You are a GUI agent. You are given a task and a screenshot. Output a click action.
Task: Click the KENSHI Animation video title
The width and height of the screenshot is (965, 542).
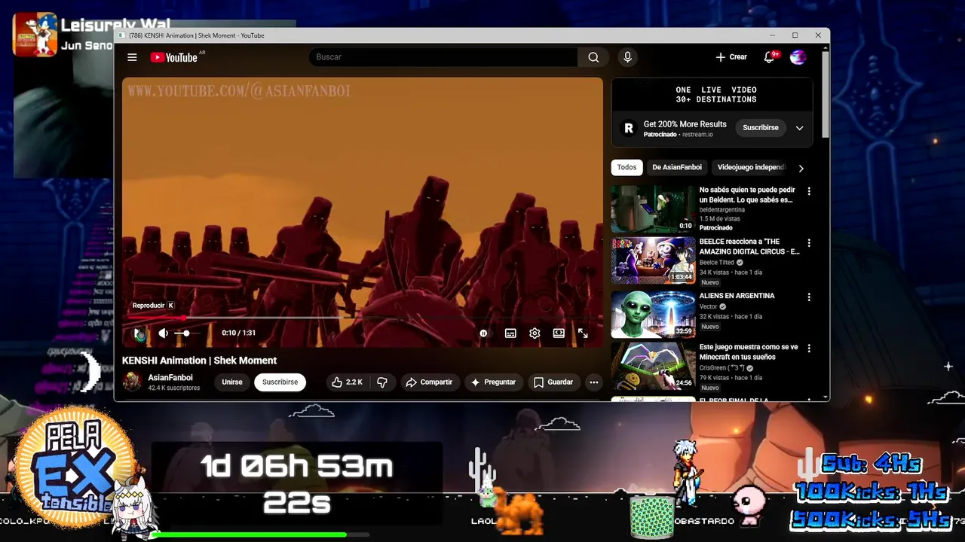pos(200,361)
